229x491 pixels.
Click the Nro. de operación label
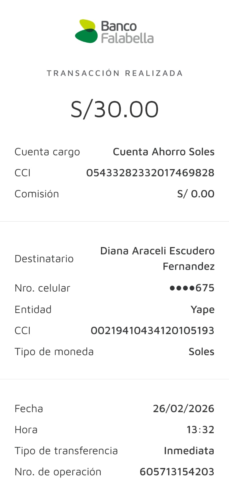[x=58, y=472]
